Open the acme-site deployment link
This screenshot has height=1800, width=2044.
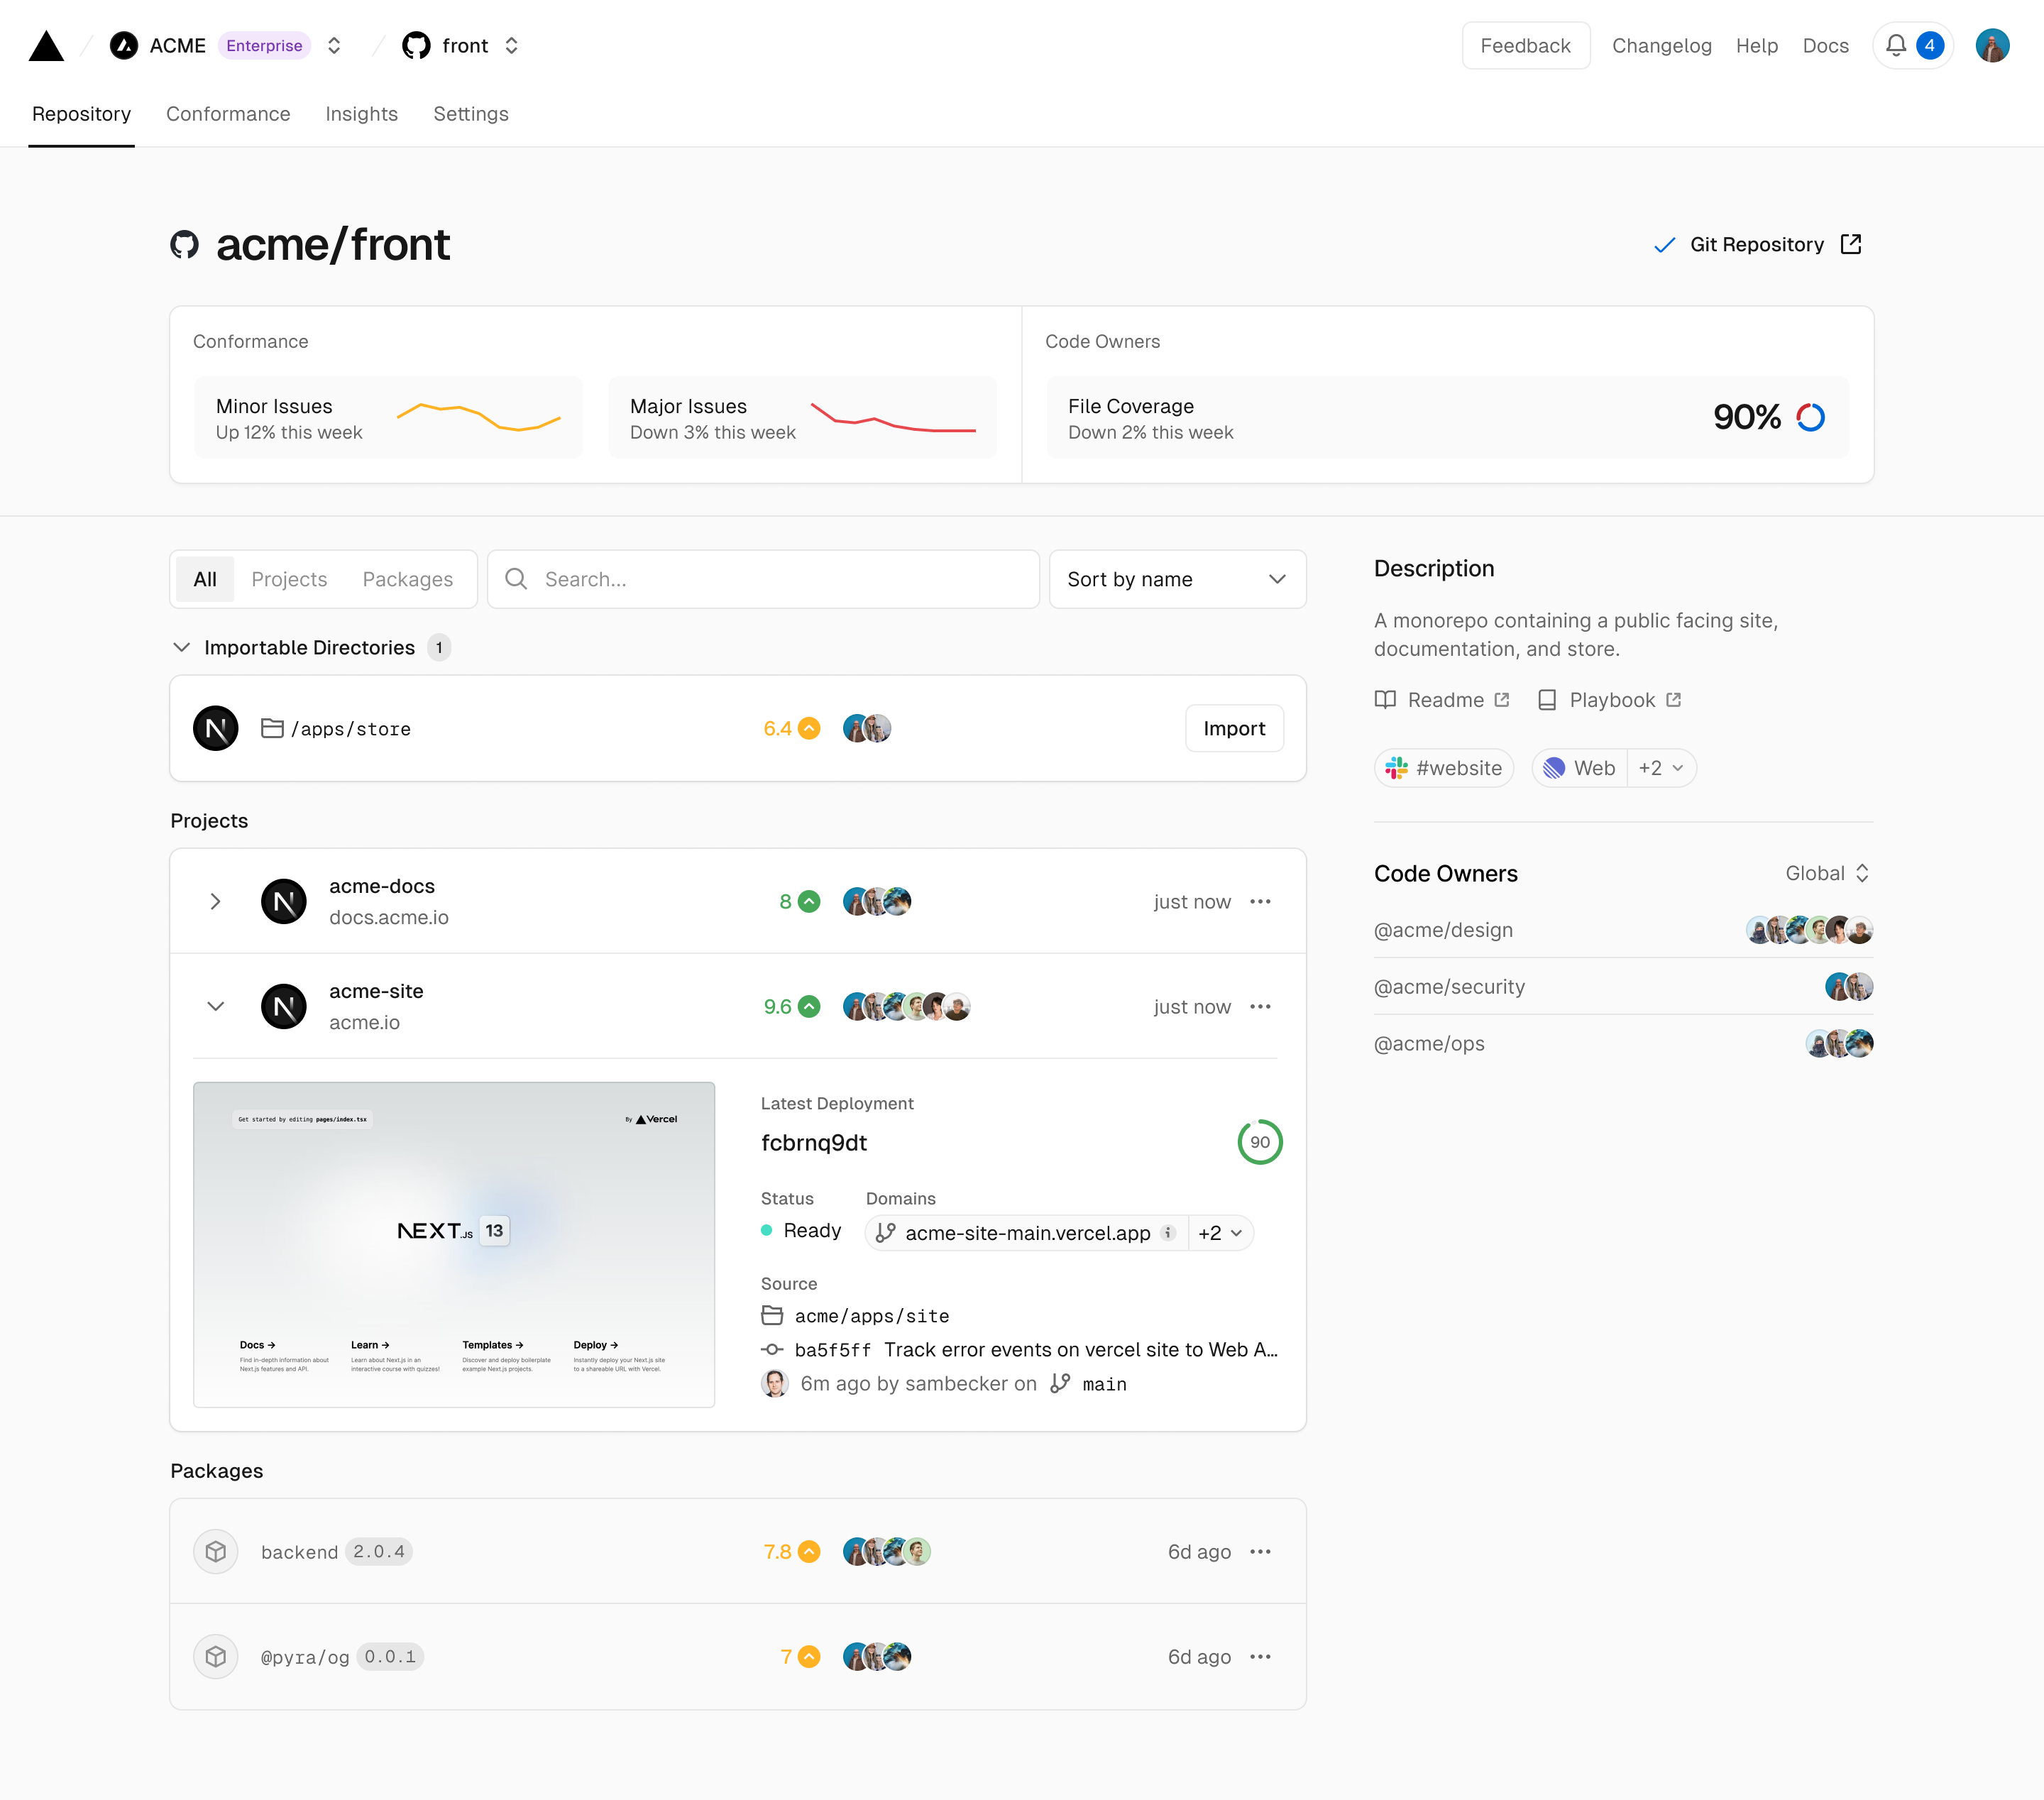[x=1026, y=1232]
